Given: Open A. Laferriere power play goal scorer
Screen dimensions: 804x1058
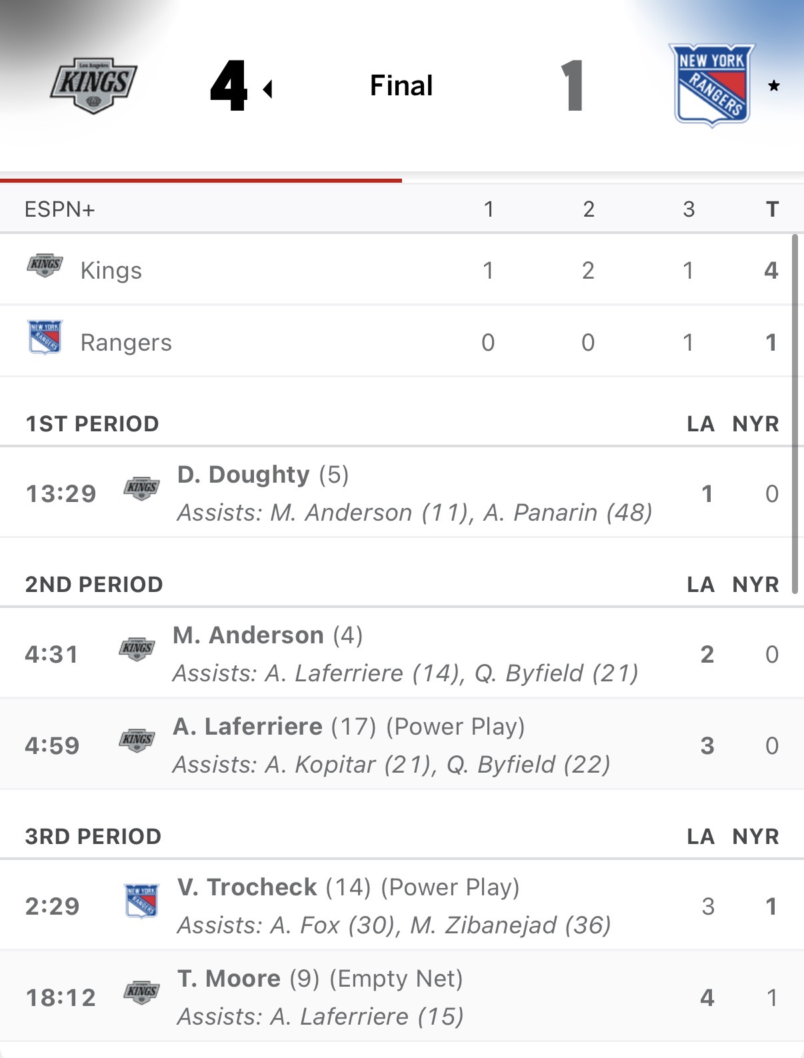Looking at the screenshot, I should (247, 727).
